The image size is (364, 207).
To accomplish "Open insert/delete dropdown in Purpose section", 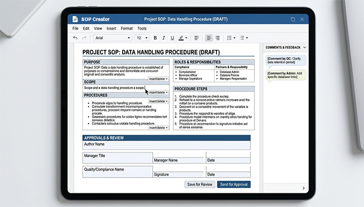I will coord(158,79).
